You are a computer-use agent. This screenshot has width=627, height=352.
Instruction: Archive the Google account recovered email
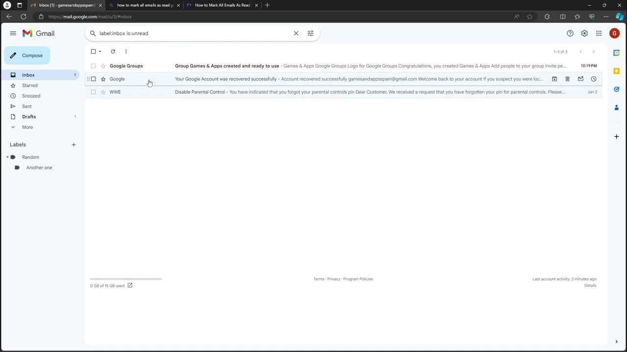point(555,79)
